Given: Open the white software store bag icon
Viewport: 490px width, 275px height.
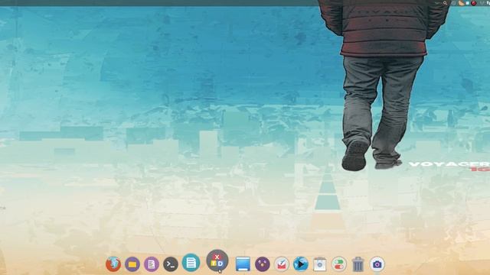Looking at the screenshot, I should click(320, 264).
